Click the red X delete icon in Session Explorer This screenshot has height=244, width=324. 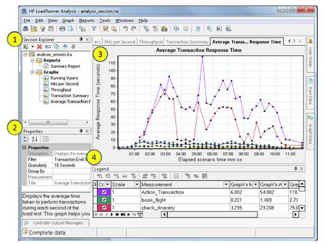[x=39, y=47]
